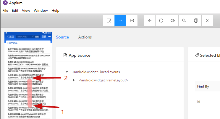The width and height of the screenshot is (220, 119).
Task: Click the Swipe By Coordinates tool
Action: coord(120,21)
